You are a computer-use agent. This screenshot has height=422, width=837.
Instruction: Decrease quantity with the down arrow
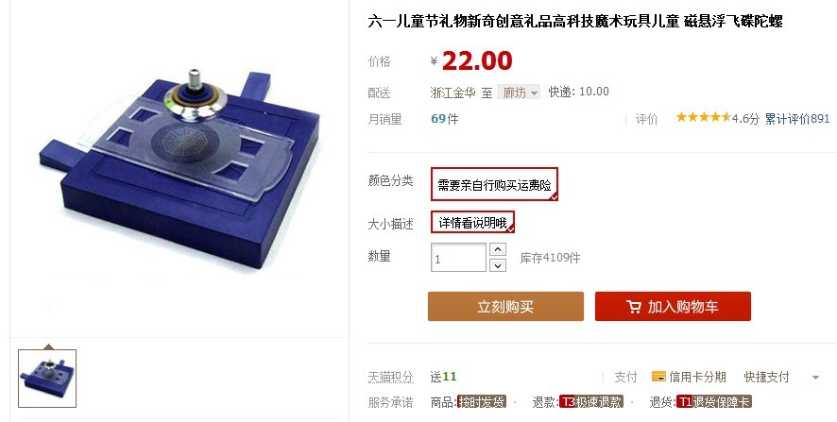pos(498,265)
